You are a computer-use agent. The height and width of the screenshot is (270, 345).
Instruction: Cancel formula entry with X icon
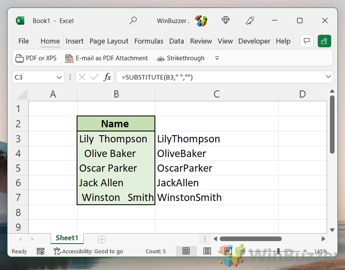82,77
